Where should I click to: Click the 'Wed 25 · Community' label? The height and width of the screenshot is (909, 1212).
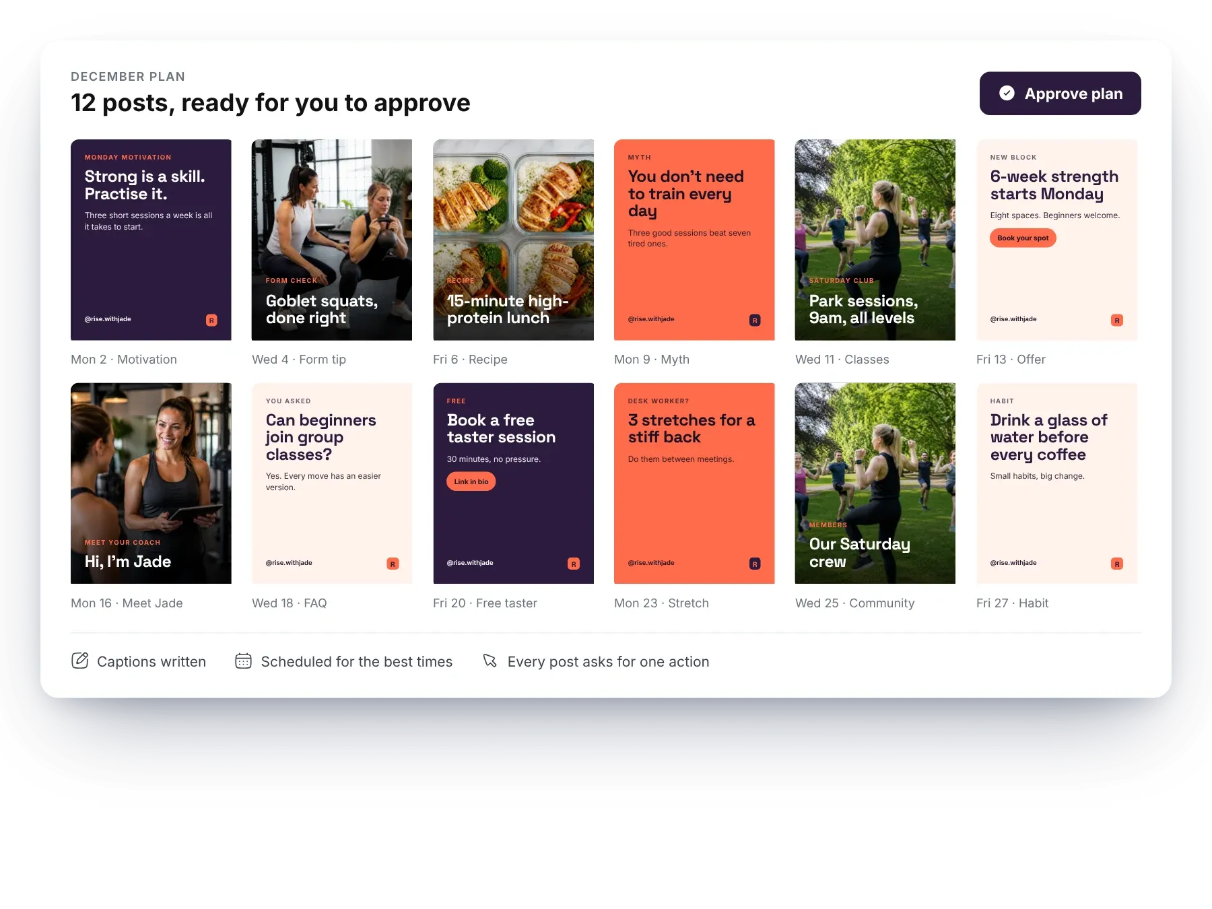(854, 603)
